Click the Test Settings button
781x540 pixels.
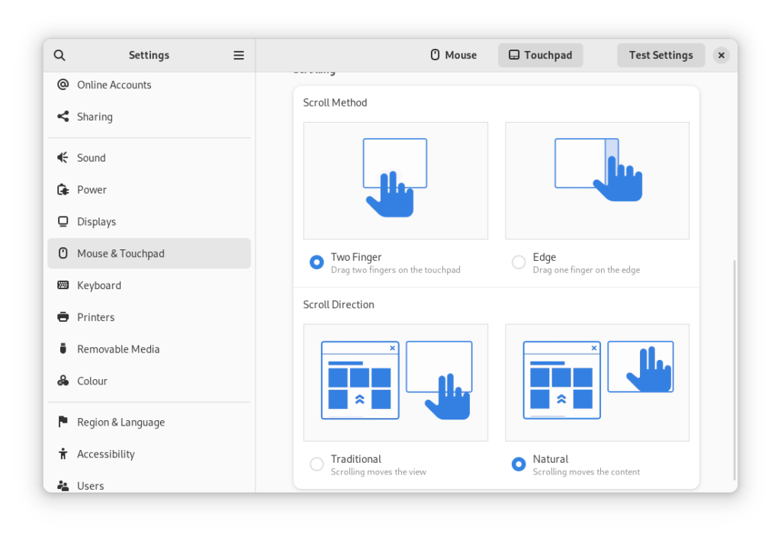click(x=660, y=55)
